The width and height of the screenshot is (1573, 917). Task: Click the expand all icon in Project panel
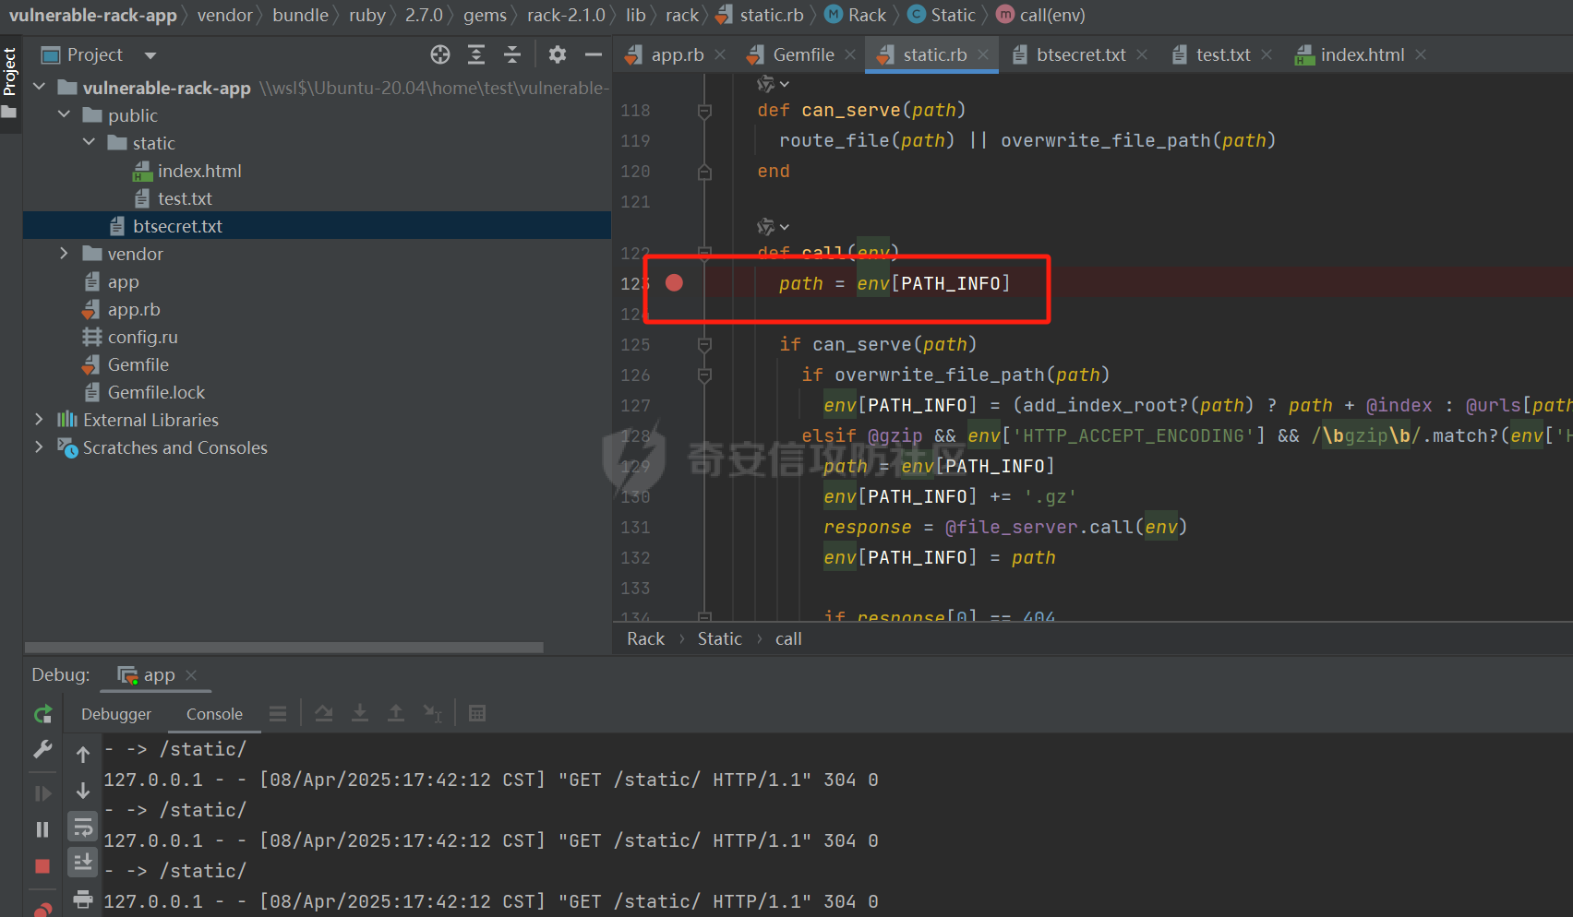pos(476,54)
